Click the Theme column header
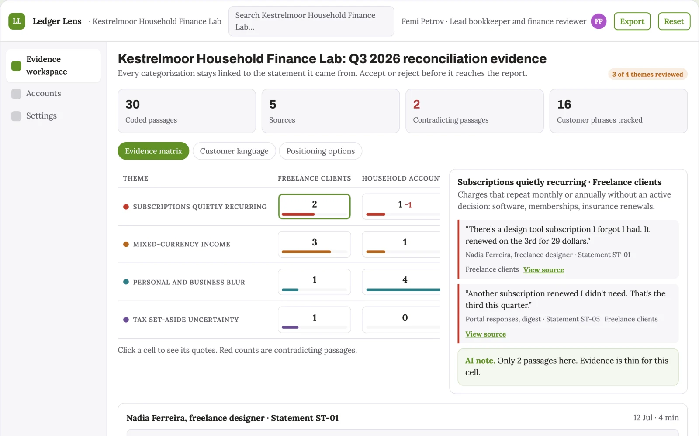The width and height of the screenshot is (699, 436). (136, 178)
